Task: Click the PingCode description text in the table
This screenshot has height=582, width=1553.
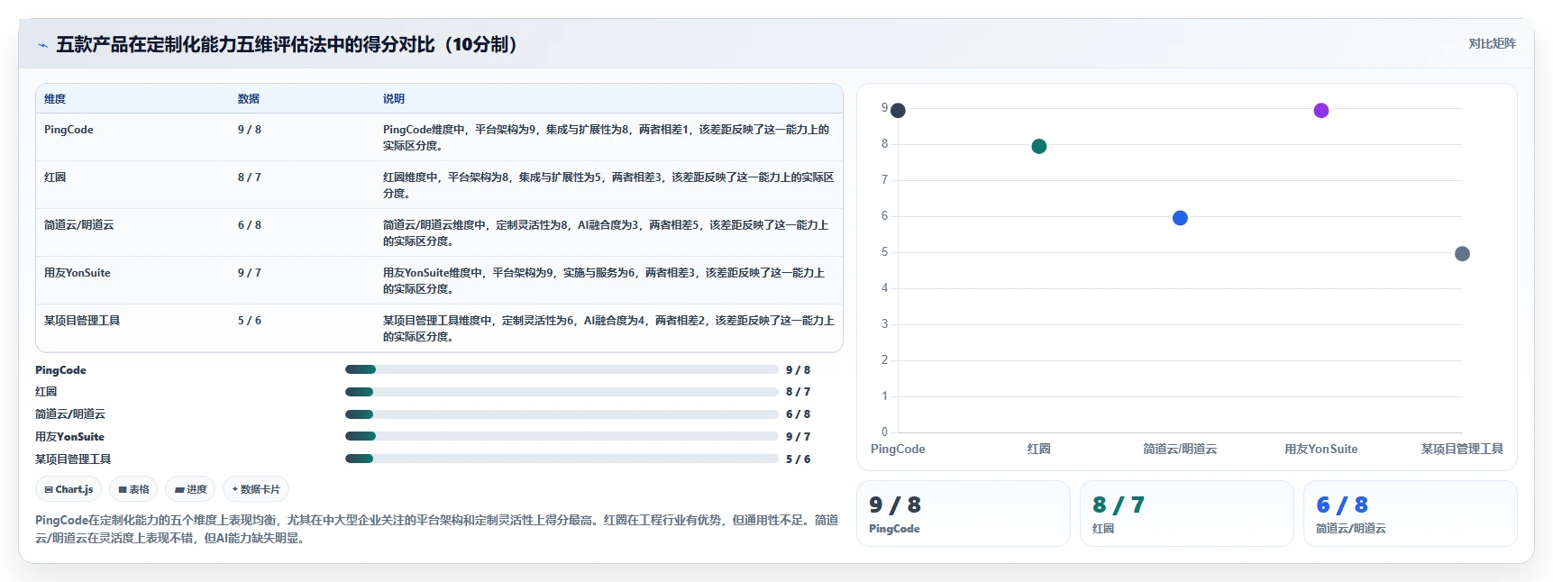Action: [607, 138]
